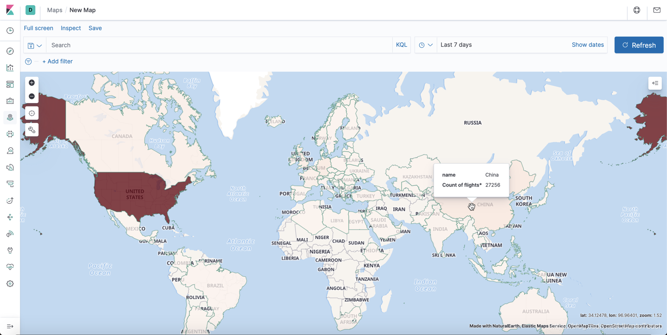Open the quick time picker dropdown
This screenshot has height=335, width=667.
(x=426, y=45)
